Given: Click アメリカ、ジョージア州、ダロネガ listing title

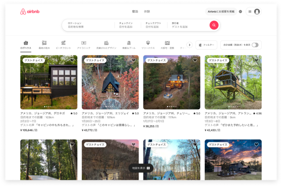Looking at the screenshot, I should click(43, 113).
